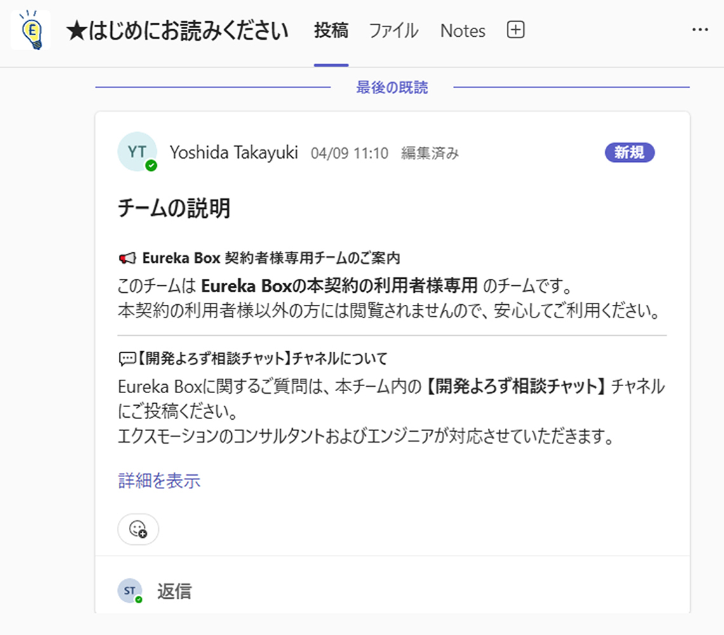Click 返信 to reply to the post
The image size is (724, 635).
[174, 591]
